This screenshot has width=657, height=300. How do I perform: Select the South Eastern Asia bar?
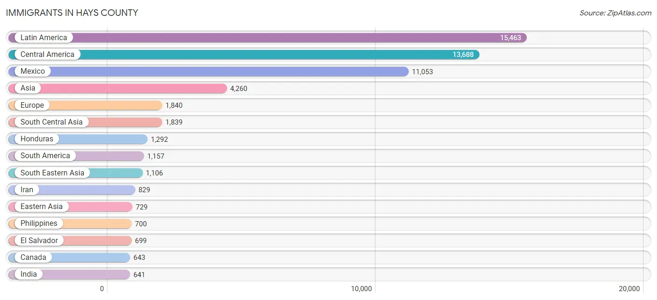[x=75, y=173]
